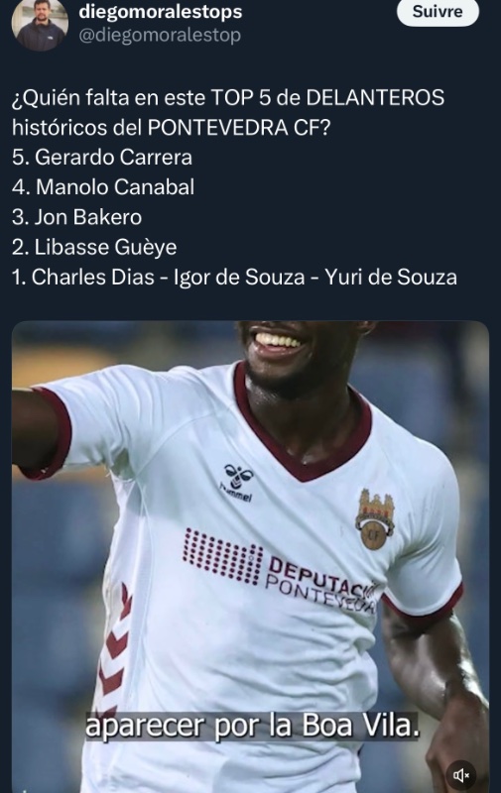The width and height of the screenshot is (501, 793).
Task: Click the line '2. Libasse Guèye'
Action: pyautogui.click(x=94, y=247)
